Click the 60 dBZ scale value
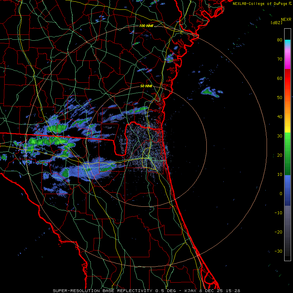The width and height of the screenshot is (293, 293). [x=280, y=78]
